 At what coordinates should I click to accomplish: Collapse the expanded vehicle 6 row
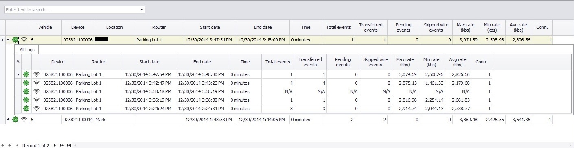click(9, 40)
